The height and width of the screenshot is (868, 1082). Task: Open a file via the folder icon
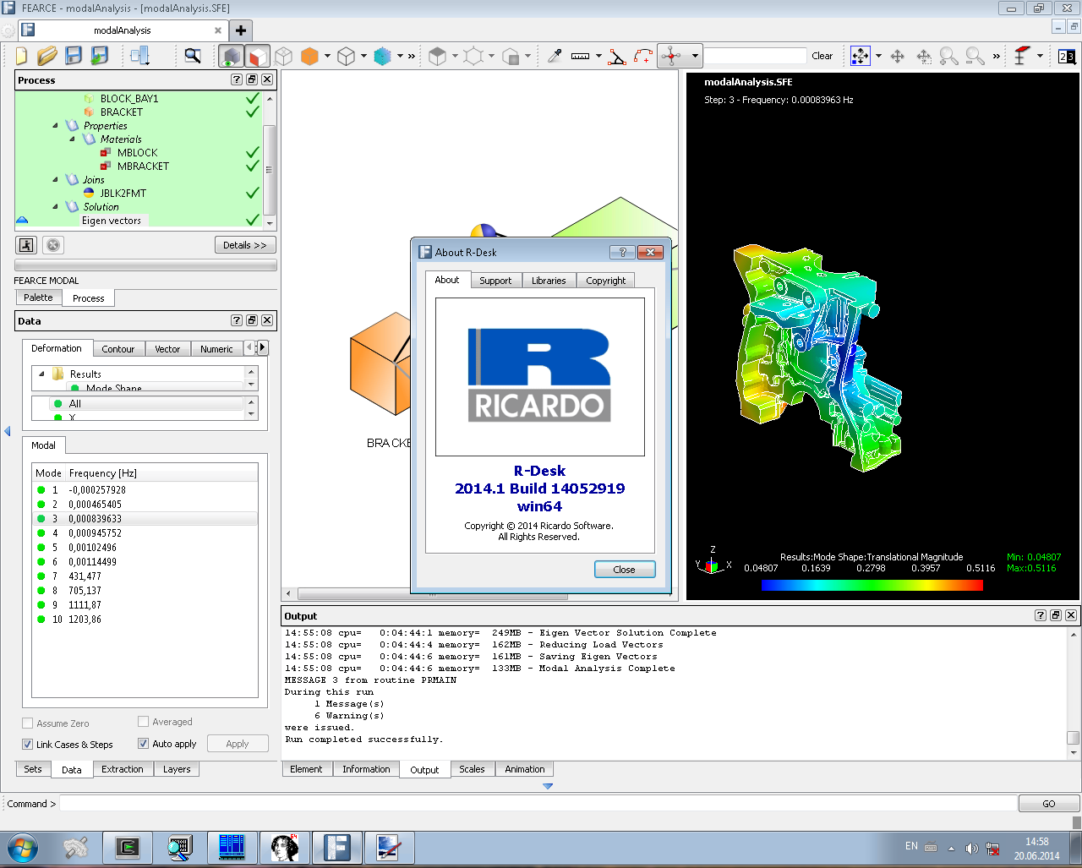pos(47,56)
